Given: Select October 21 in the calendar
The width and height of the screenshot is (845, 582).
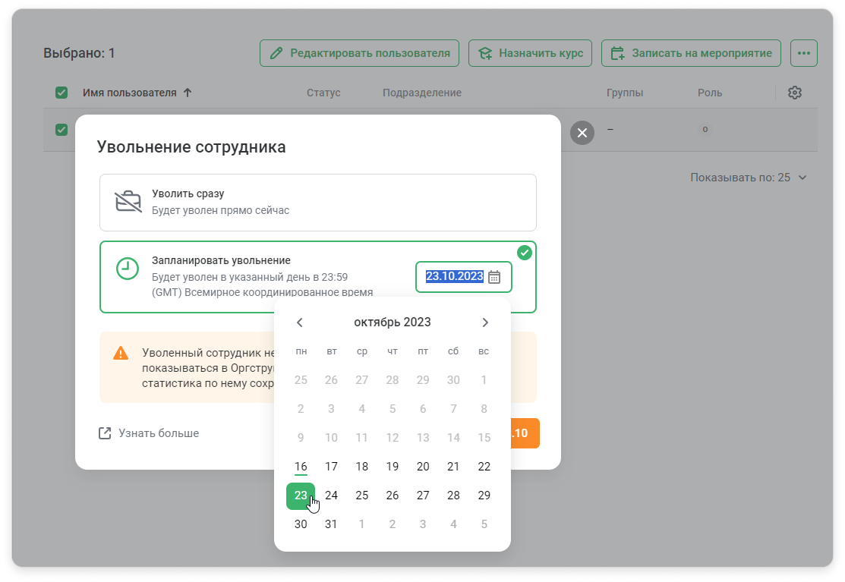Looking at the screenshot, I should point(453,467).
